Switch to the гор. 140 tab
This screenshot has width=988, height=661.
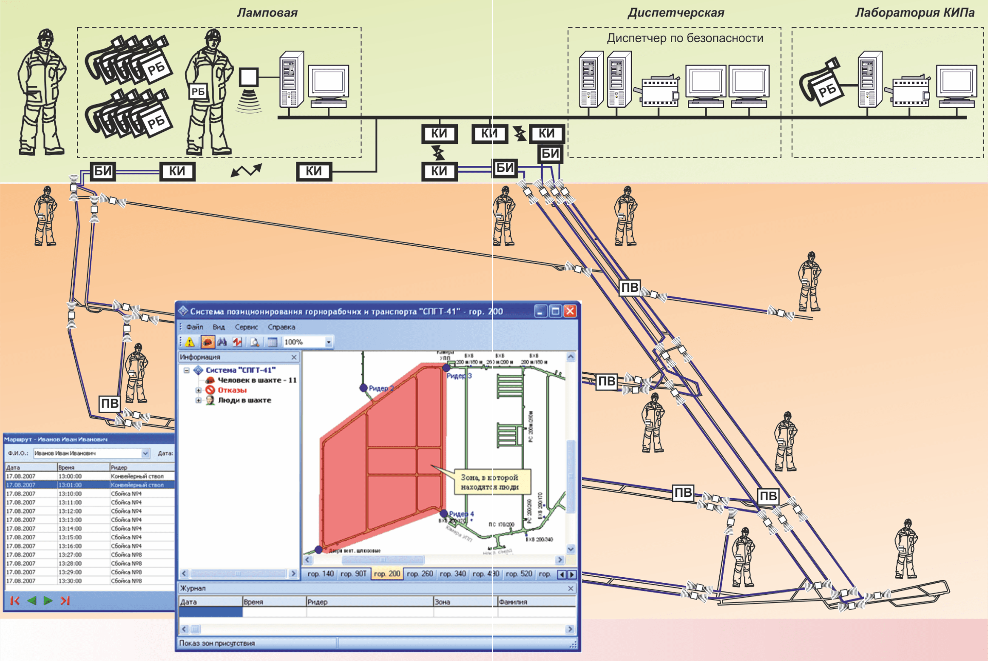(321, 574)
